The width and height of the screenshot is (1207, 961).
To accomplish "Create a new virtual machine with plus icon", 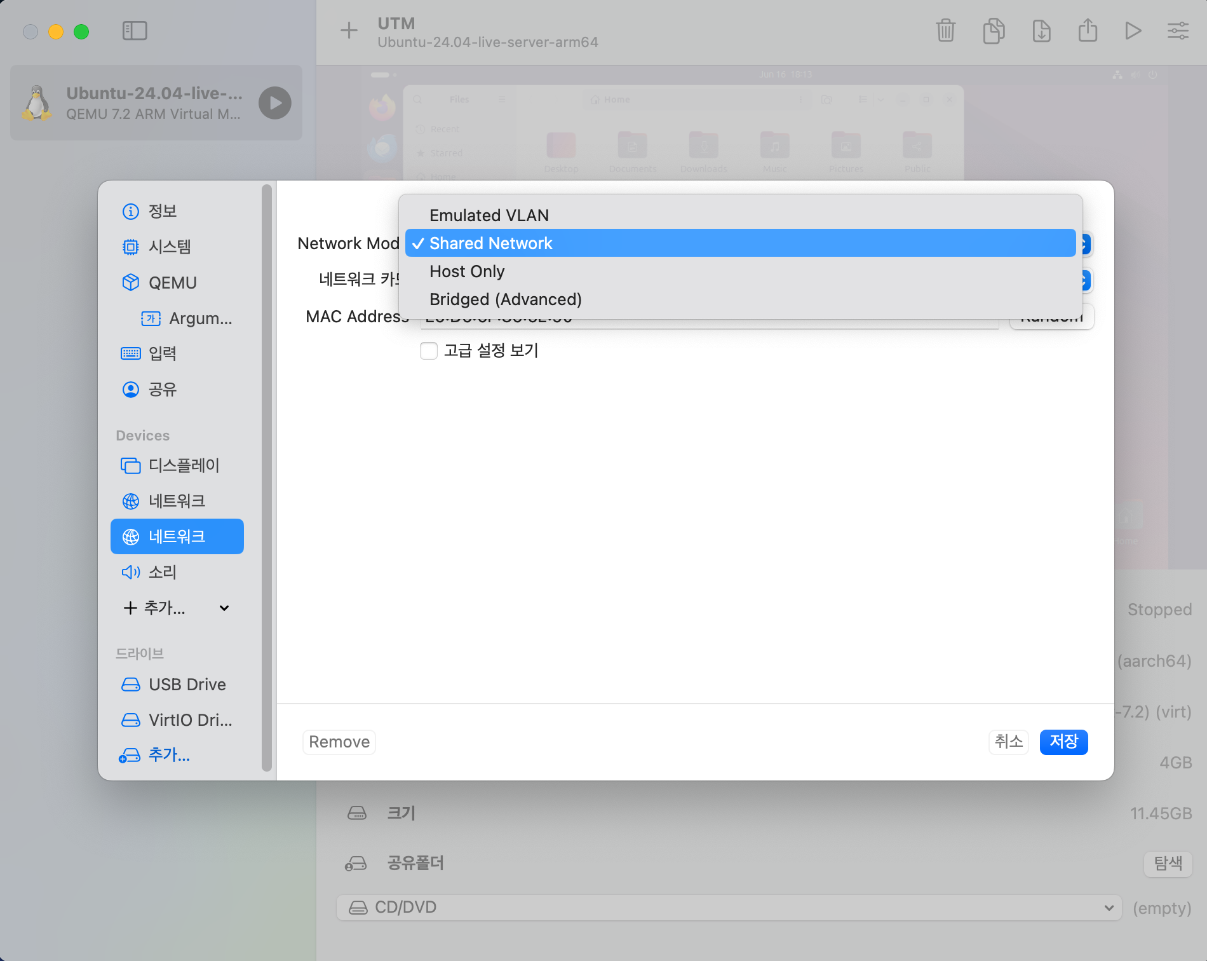I will 349,31.
